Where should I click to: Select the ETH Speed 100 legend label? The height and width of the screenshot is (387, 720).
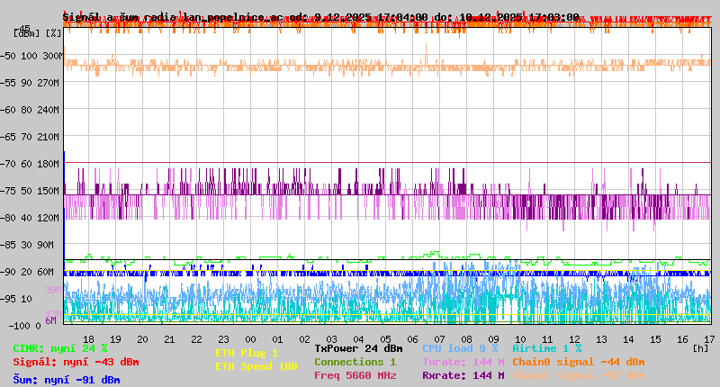pos(256,366)
